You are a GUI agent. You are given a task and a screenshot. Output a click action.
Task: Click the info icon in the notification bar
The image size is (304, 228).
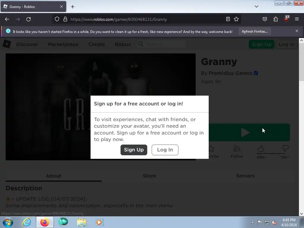8,31
